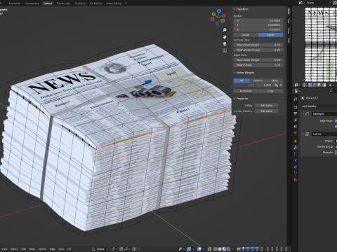Image resolution: width=337 pixels, height=252 pixels.
Task: Open the Particles properties tab icon
Action: (296, 154)
